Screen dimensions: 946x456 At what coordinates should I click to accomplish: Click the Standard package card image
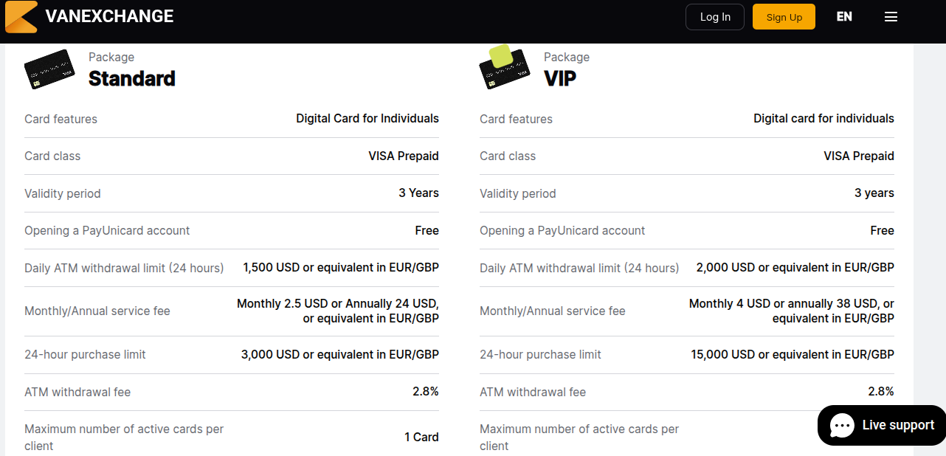click(x=49, y=69)
